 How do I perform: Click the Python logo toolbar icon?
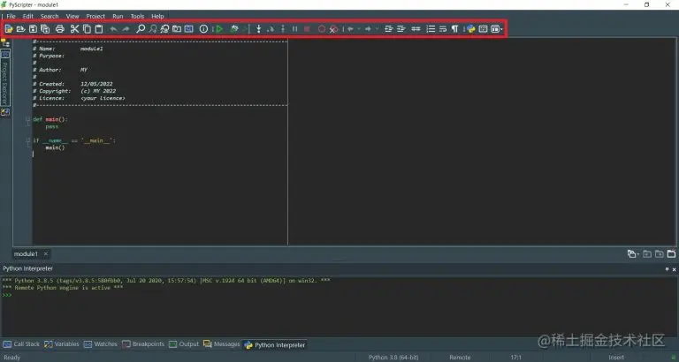[x=470, y=29]
